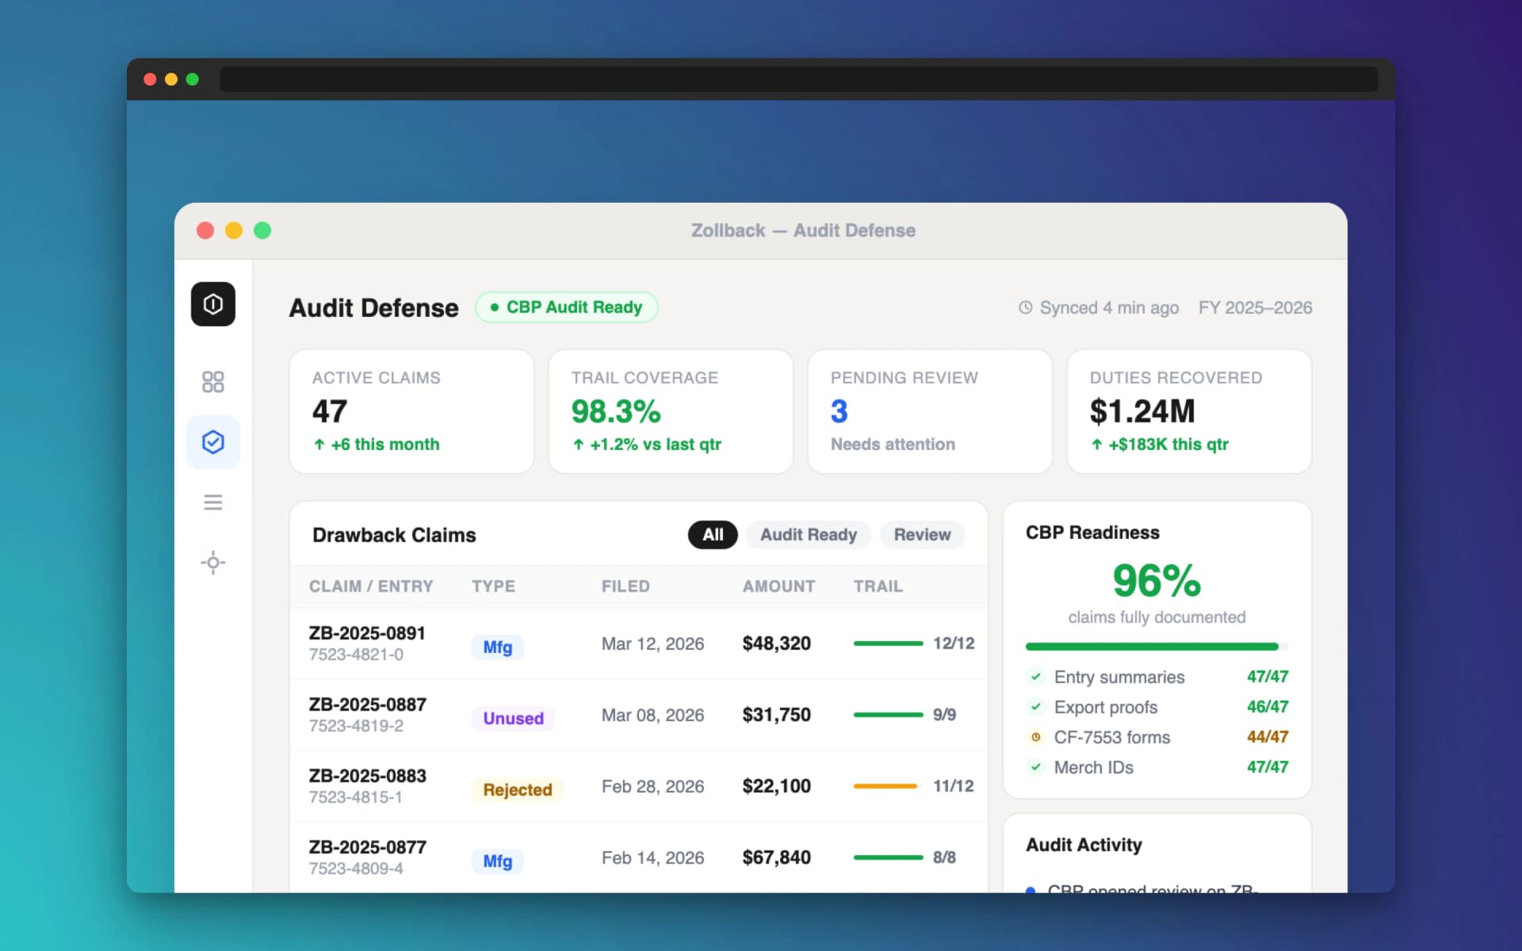Viewport: 1522px width, 951px height.
Task: Click the crosshair target sidebar icon
Action: 212,563
